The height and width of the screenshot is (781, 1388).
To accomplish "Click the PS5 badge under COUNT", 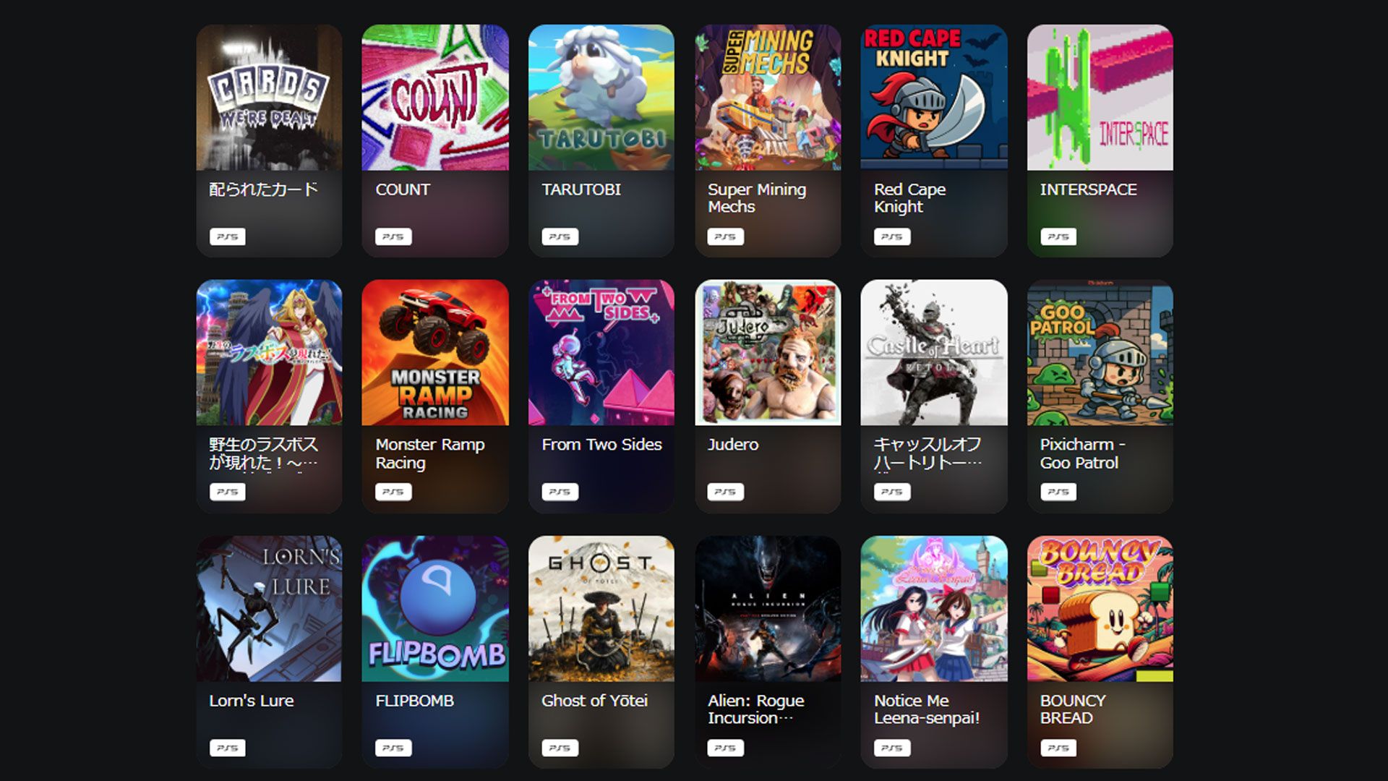I will [x=393, y=236].
